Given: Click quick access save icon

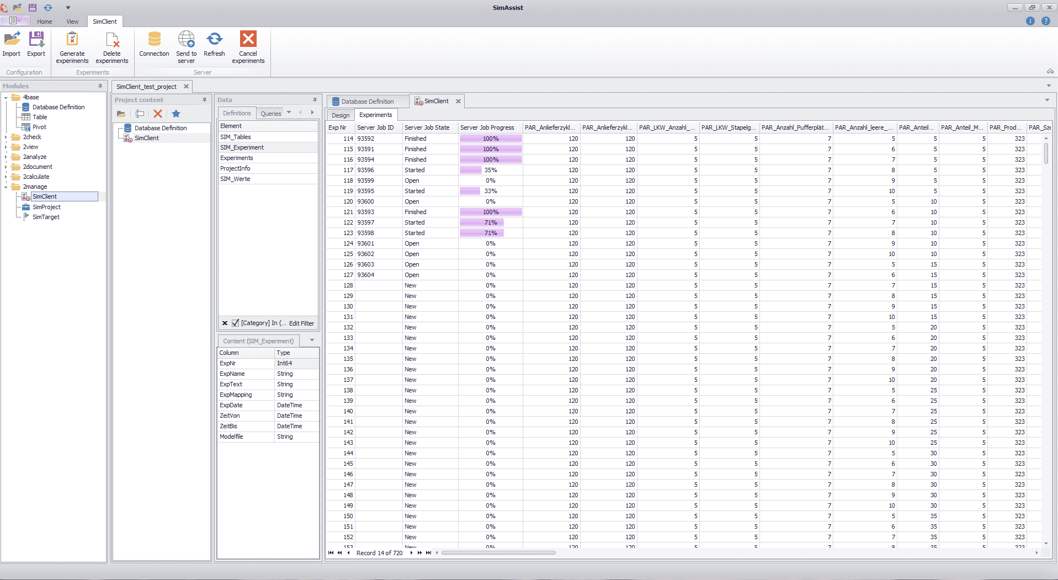Looking at the screenshot, I should pyautogui.click(x=33, y=7).
